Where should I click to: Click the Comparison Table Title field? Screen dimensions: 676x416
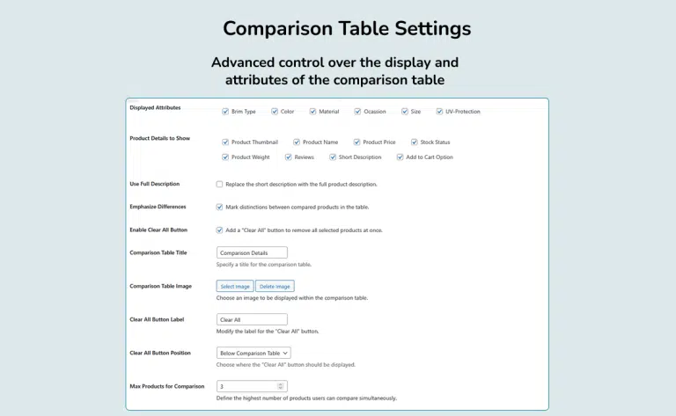pyautogui.click(x=252, y=252)
